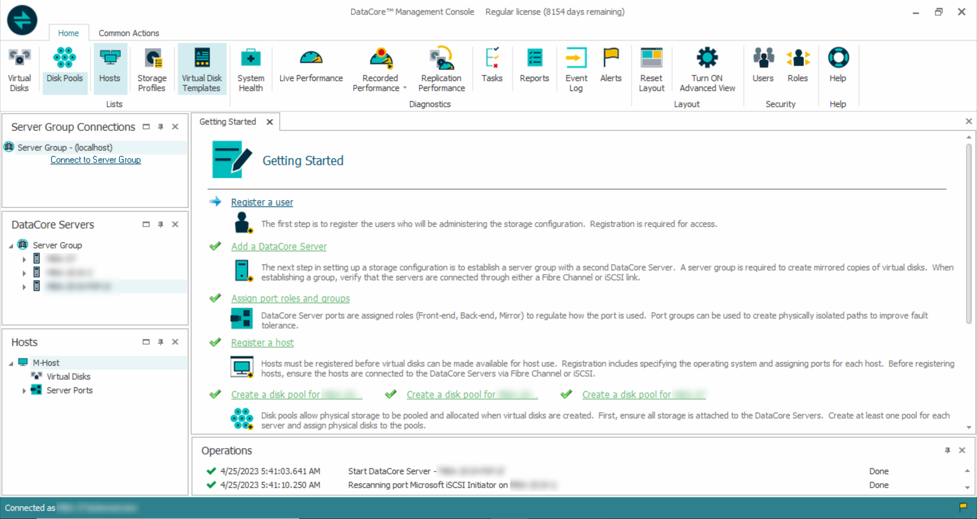Screen dimensions: 977x519
Task: Collapse the M-Host tree node
Action: [x=11, y=363]
